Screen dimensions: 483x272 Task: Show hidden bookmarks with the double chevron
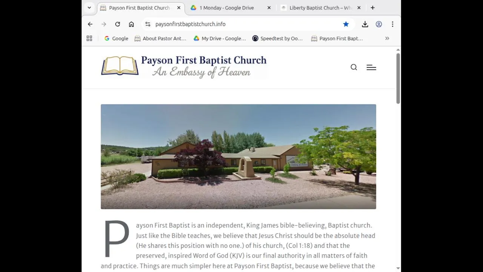[387, 38]
